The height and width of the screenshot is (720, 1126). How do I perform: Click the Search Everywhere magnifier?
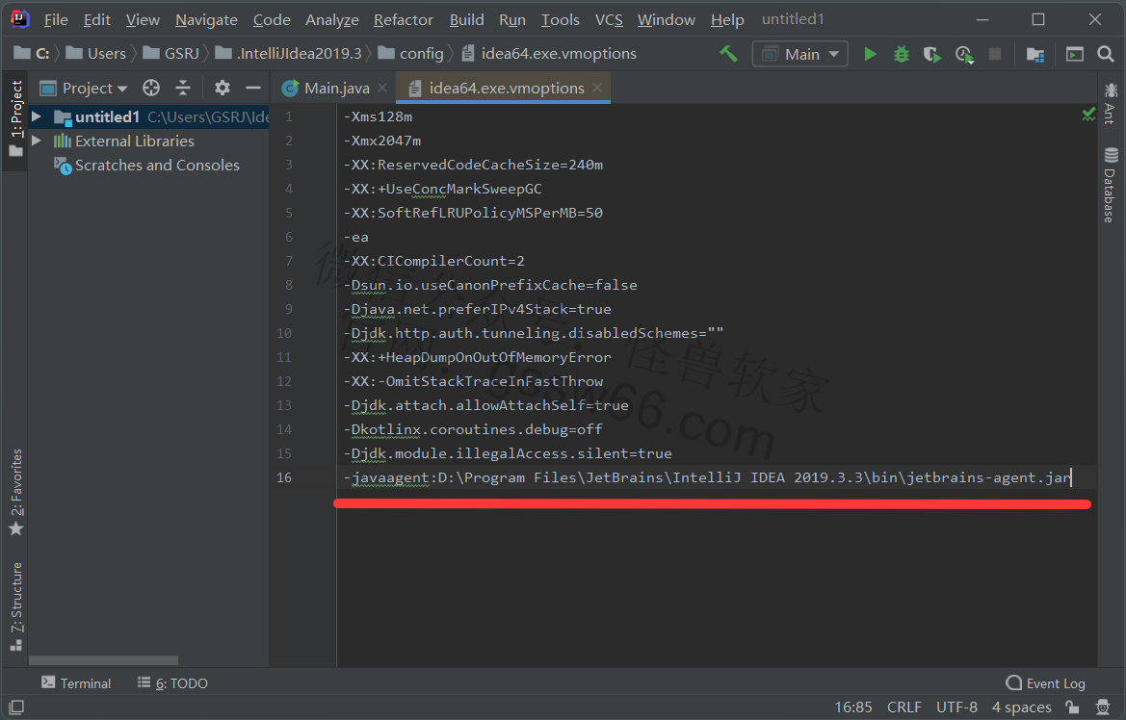click(1106, 54)
